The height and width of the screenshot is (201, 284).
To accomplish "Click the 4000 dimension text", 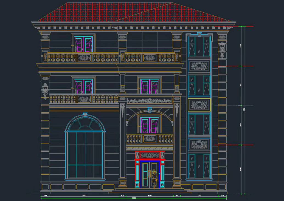I will click(150, 196).
